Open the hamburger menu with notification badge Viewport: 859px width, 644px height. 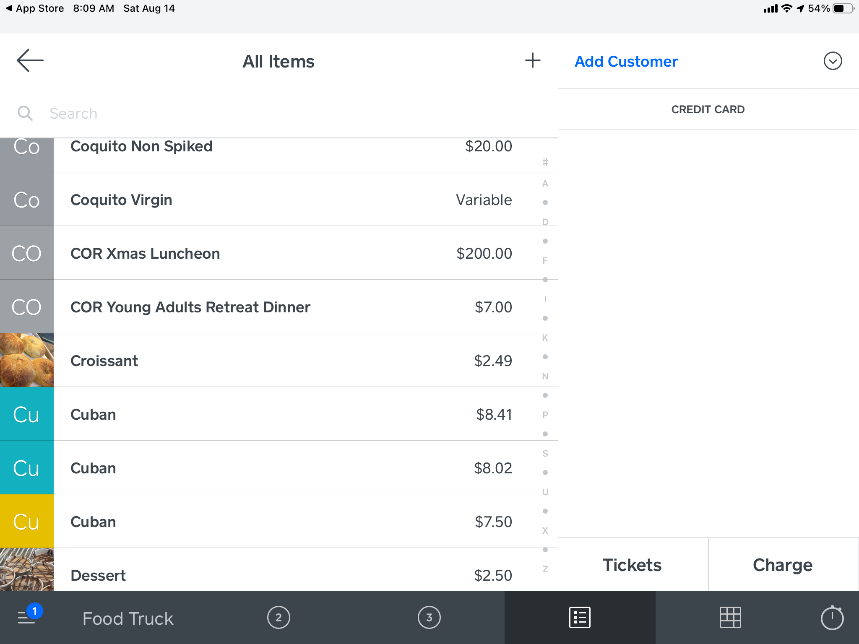(x=27, y=617)
